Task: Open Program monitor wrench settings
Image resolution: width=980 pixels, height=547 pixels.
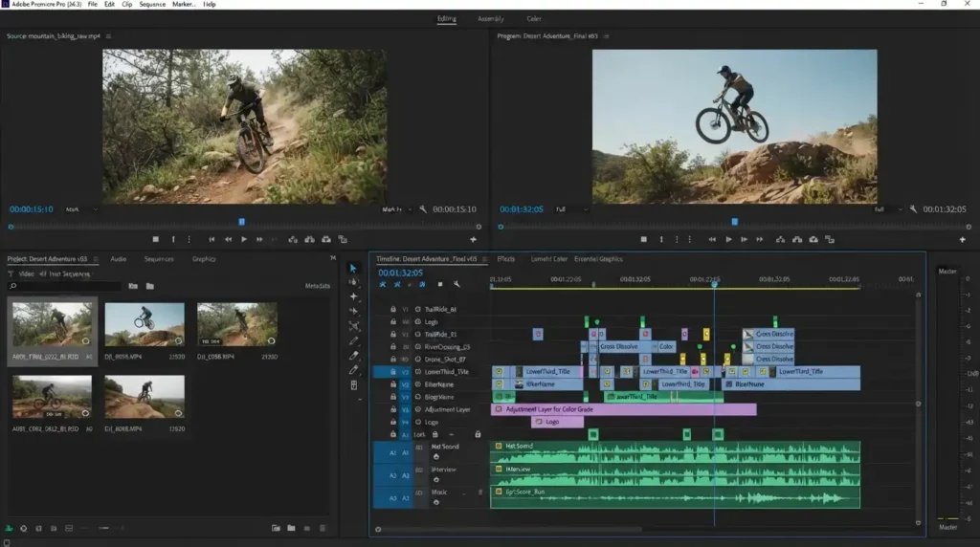Action: pyautogui.click(x=913, y=209)
